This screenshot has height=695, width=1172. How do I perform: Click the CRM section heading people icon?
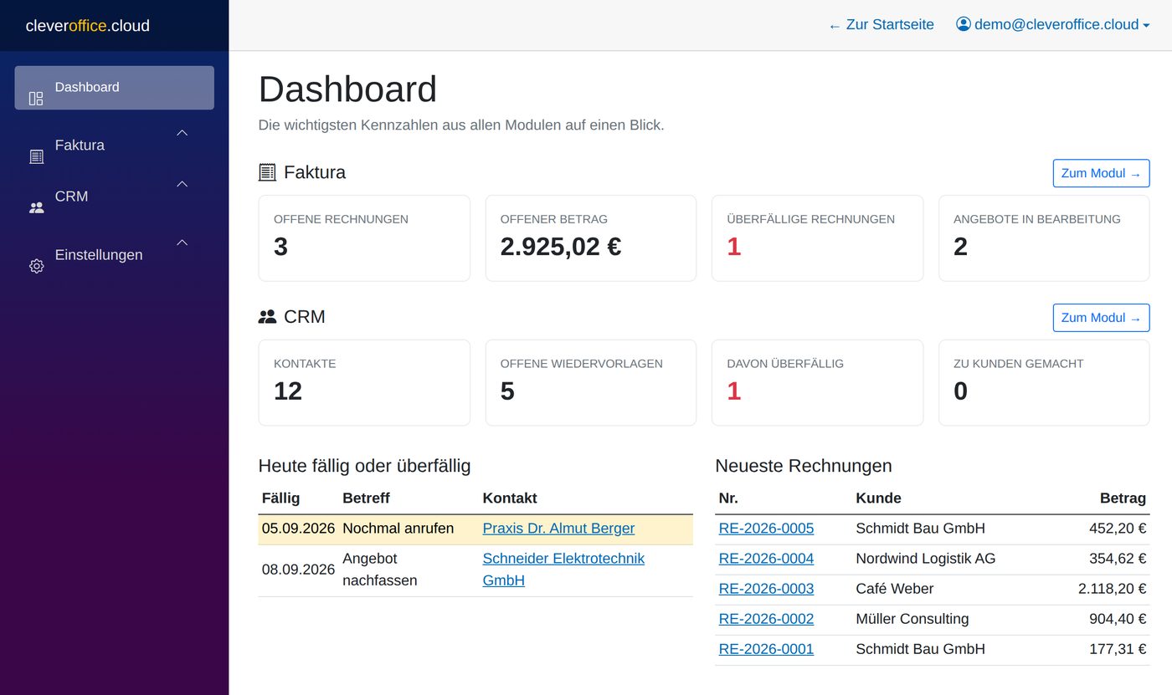267,317
